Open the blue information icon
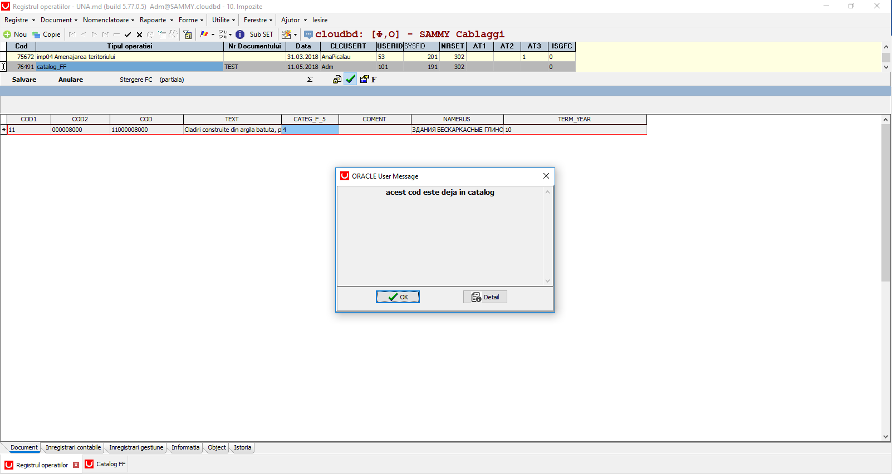The width and height of the screenshot is (892, 474). coord(240,34)
